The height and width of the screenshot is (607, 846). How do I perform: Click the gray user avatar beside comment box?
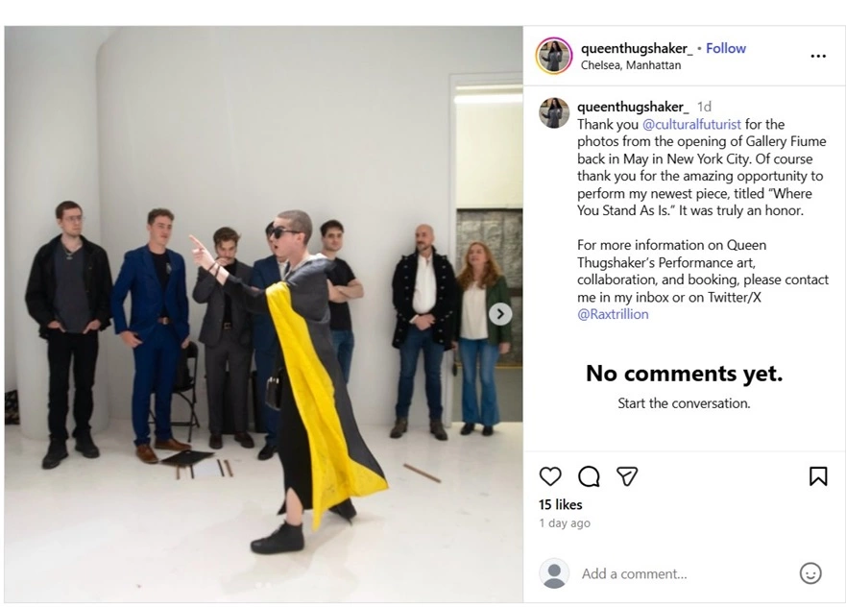pyautogui.click(x=554, y=573)
